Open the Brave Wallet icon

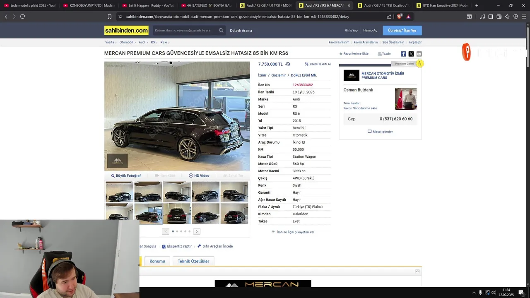pyautogui.click(x=499, y=17)
